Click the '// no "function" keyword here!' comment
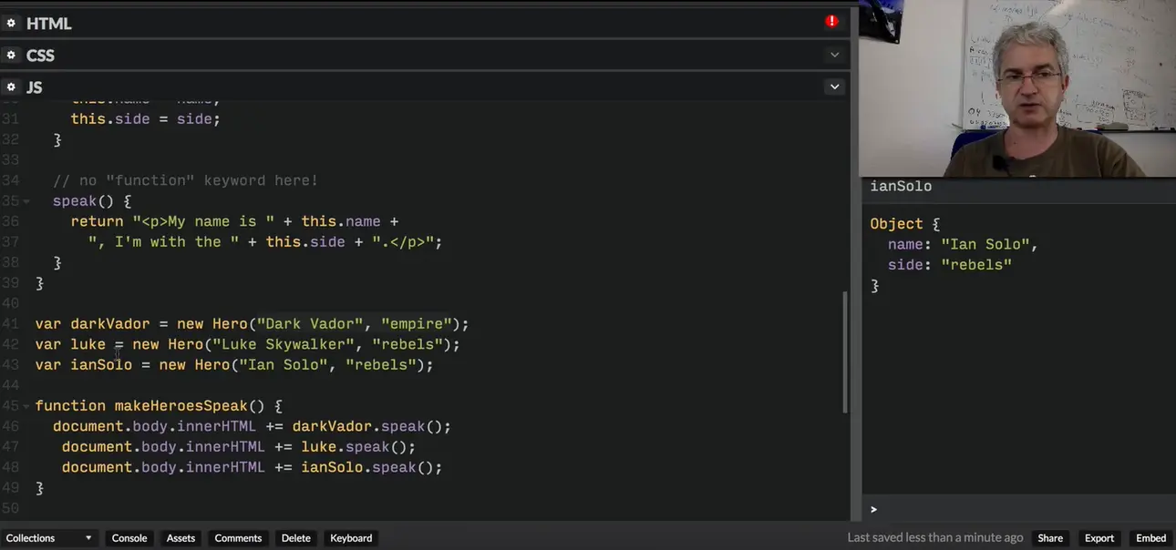Image resolution: width=1176 pixels, height=550 pixels. (x=185, y=180)
